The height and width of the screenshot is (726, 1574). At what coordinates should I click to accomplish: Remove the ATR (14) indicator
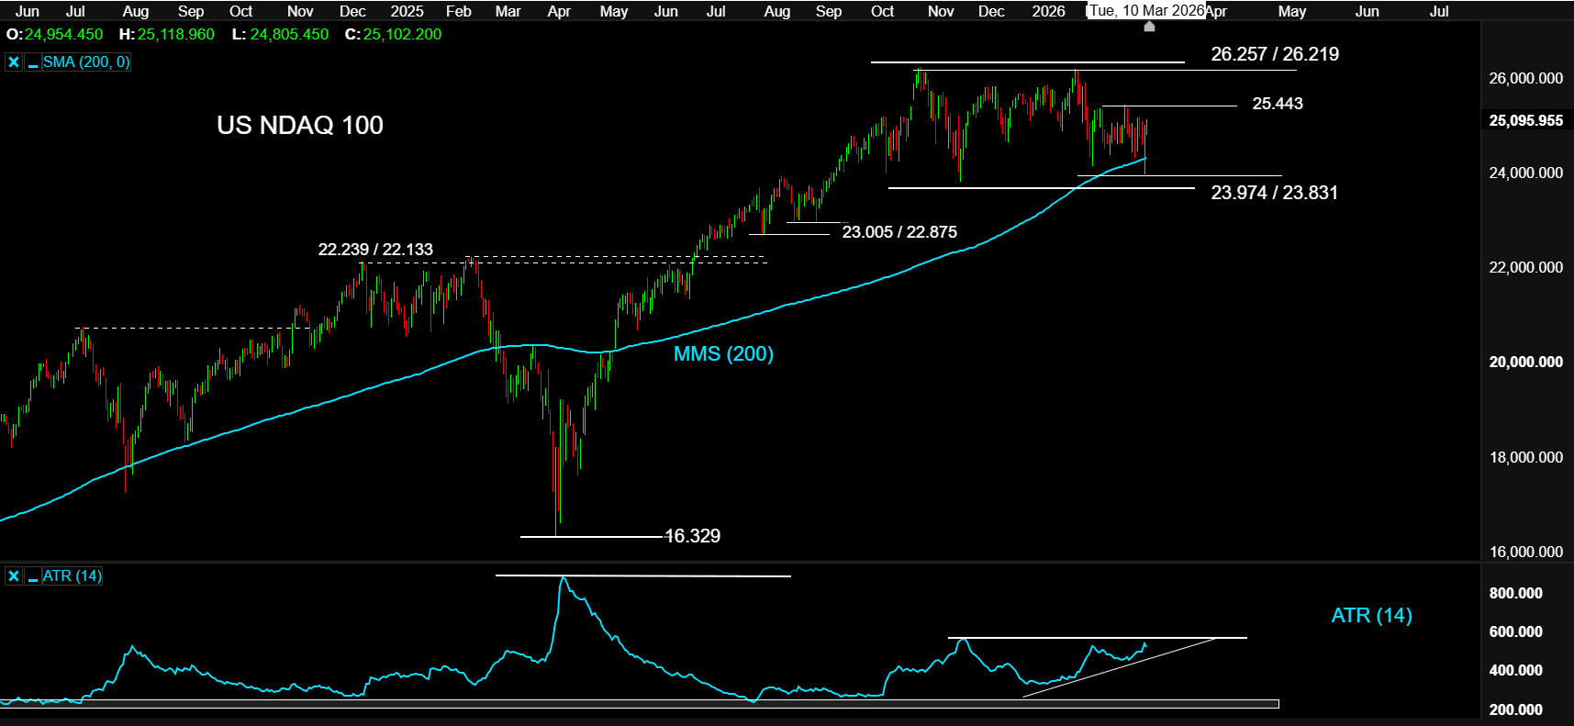pos(14,576)
